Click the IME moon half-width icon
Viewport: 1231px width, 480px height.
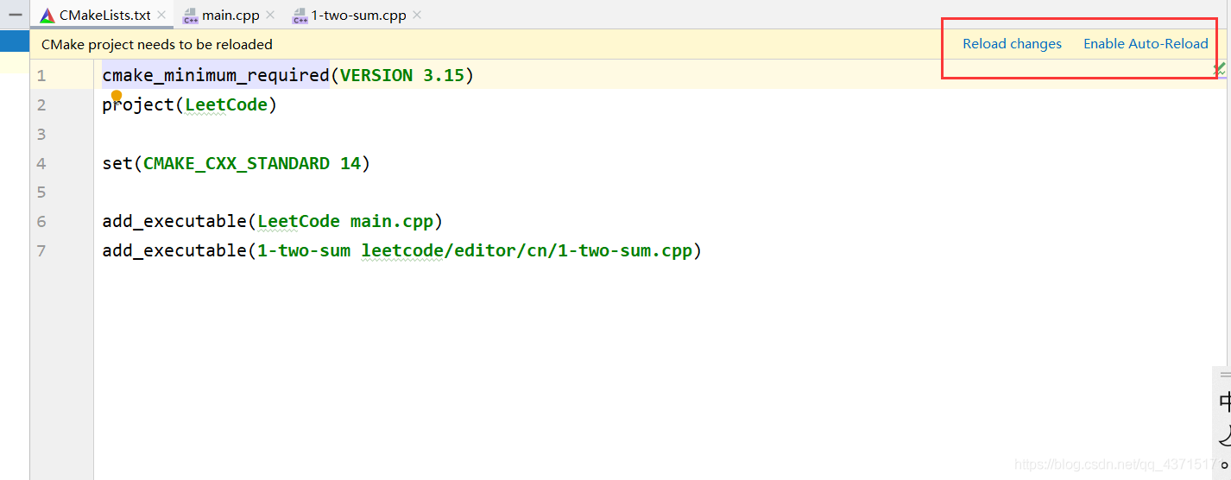point(1224,434)
